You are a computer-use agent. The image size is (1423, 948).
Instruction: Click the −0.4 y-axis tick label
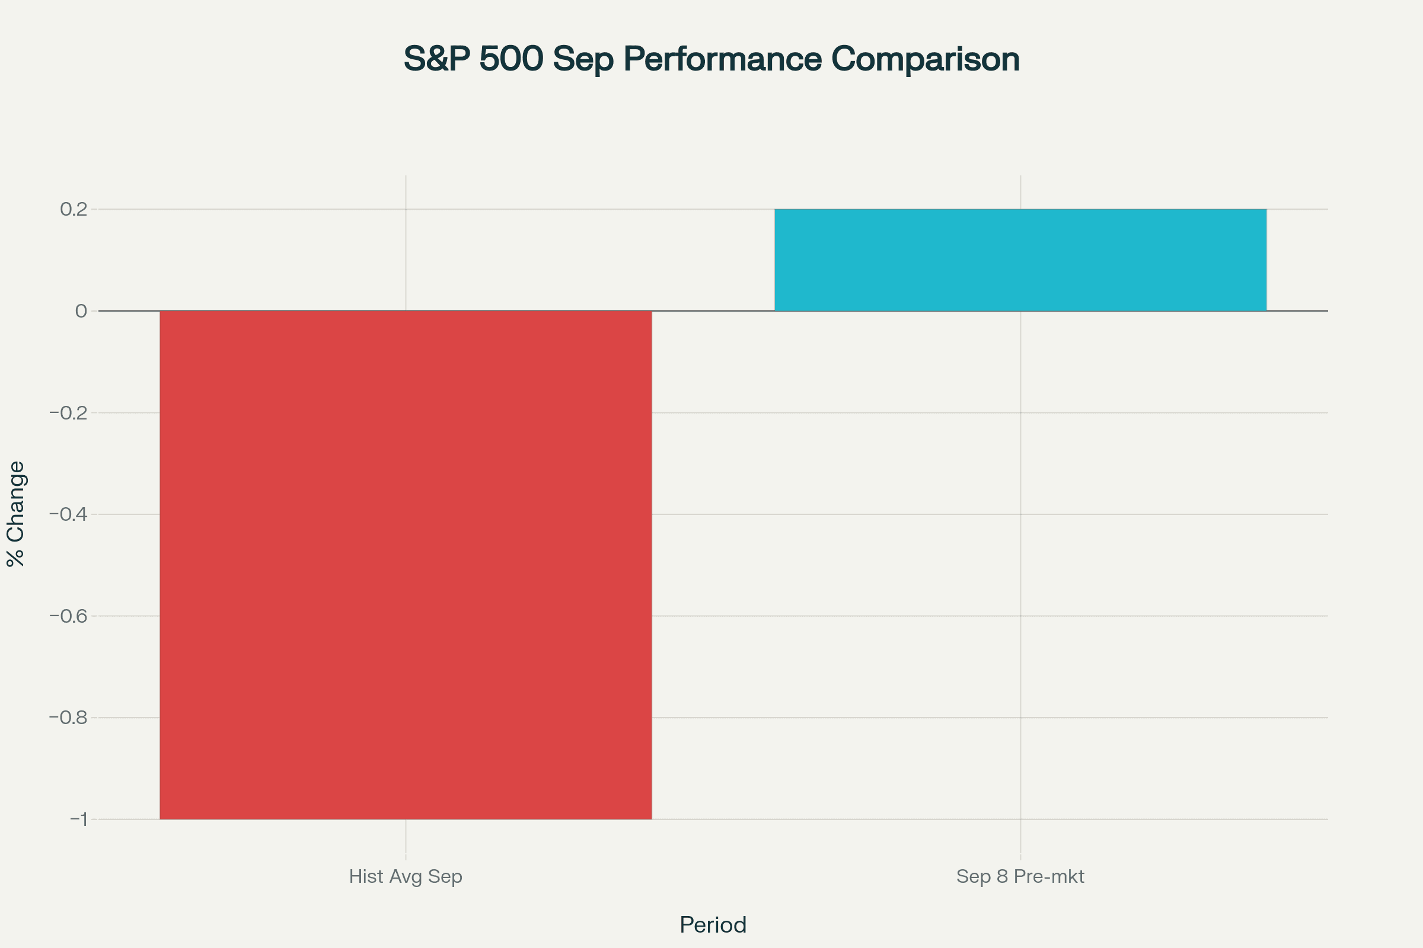(68, 514)
